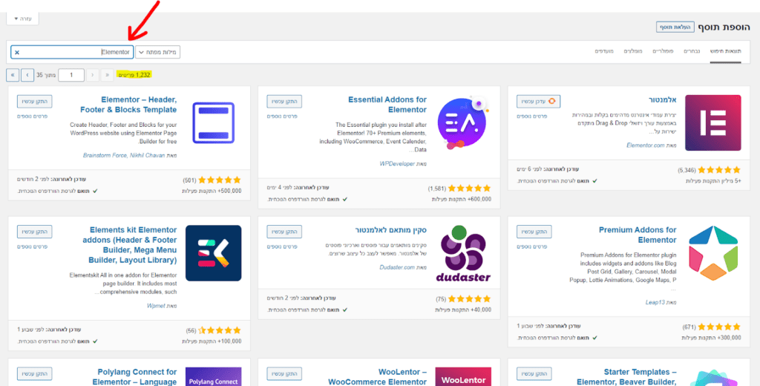The height and width of the screenshot is (386, 760).
Task: Click Update Now for Elementor plugin
Action: (538, 102)
